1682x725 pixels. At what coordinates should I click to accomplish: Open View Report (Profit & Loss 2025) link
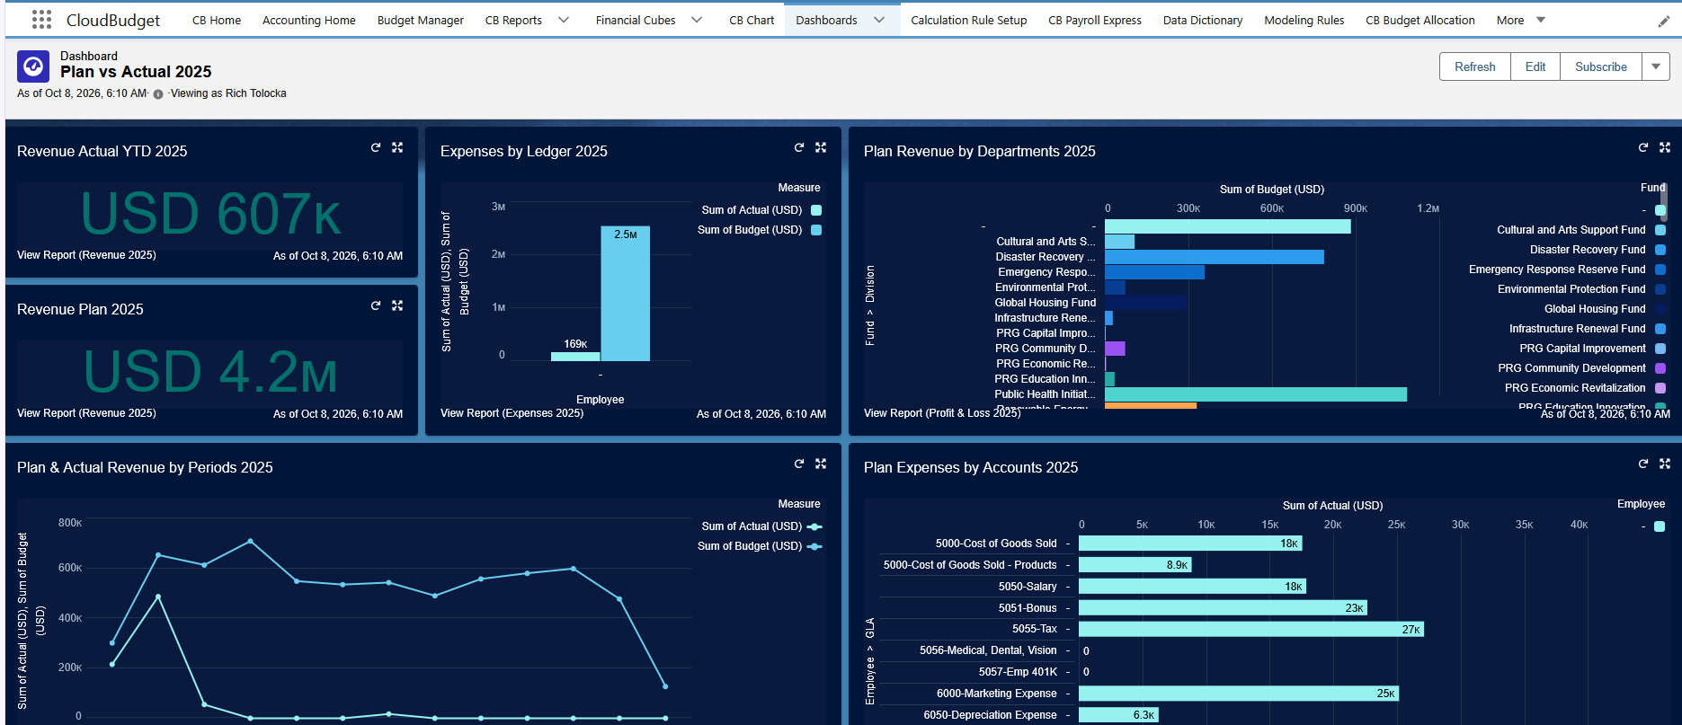[x=942, y=413]
